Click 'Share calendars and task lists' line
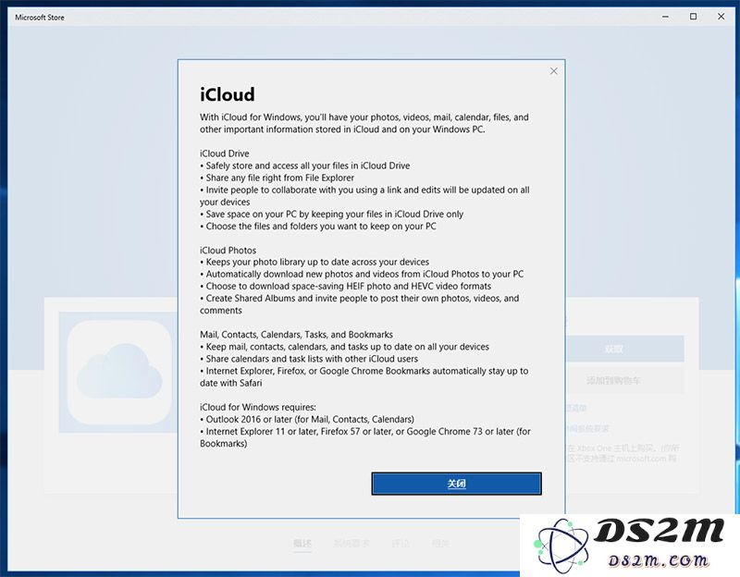The height and width of the screenshot is (577, 740). pyautogui.click(x=309, y=359)
